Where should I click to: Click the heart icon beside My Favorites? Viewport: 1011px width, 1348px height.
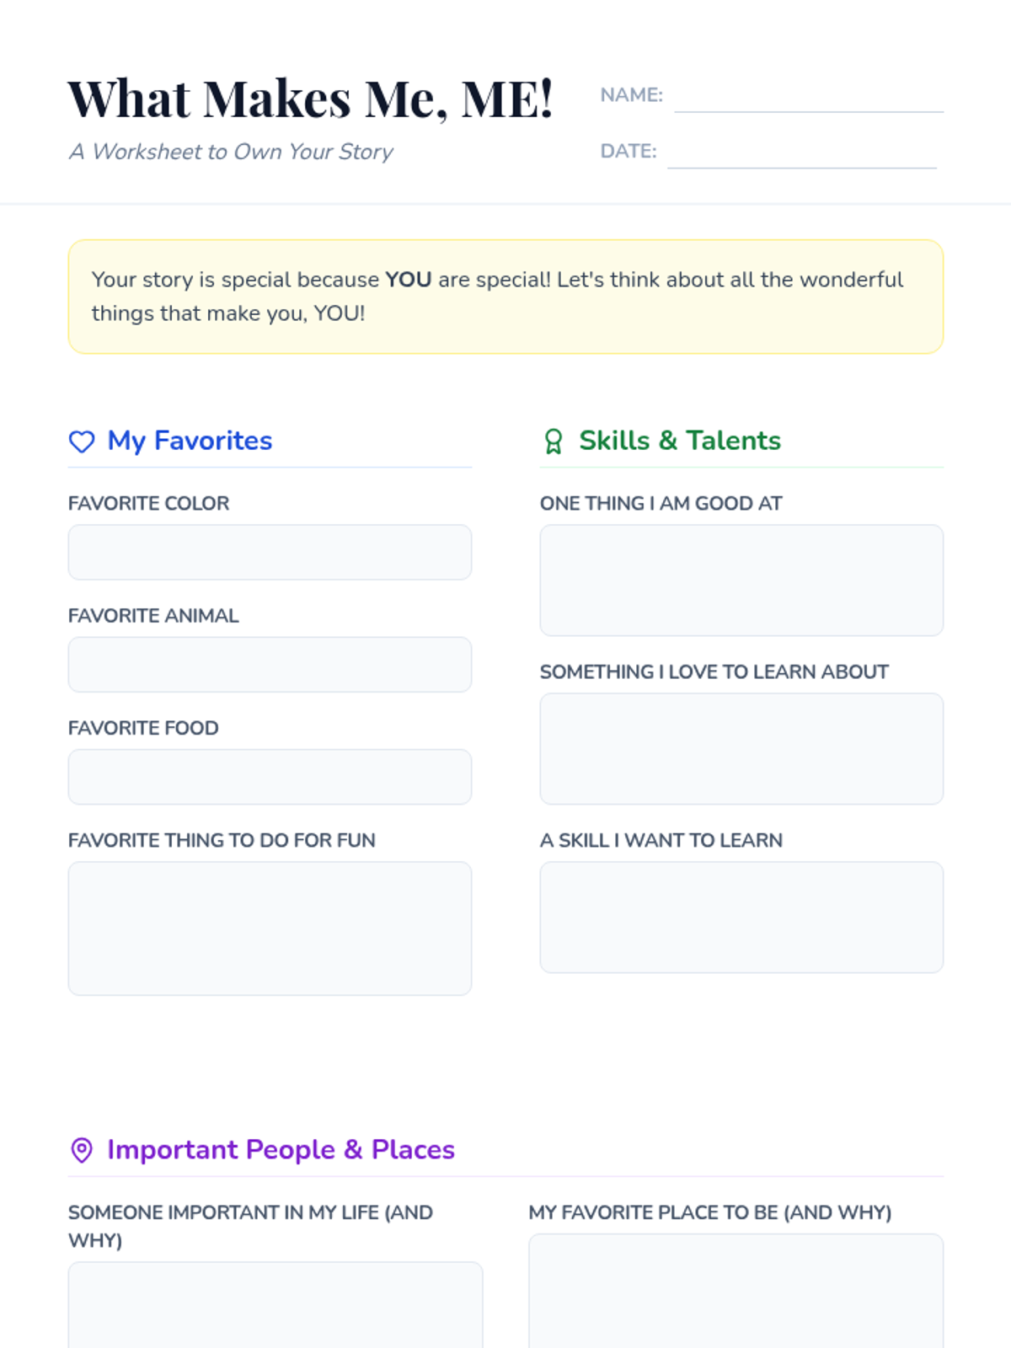click(82, 441)
